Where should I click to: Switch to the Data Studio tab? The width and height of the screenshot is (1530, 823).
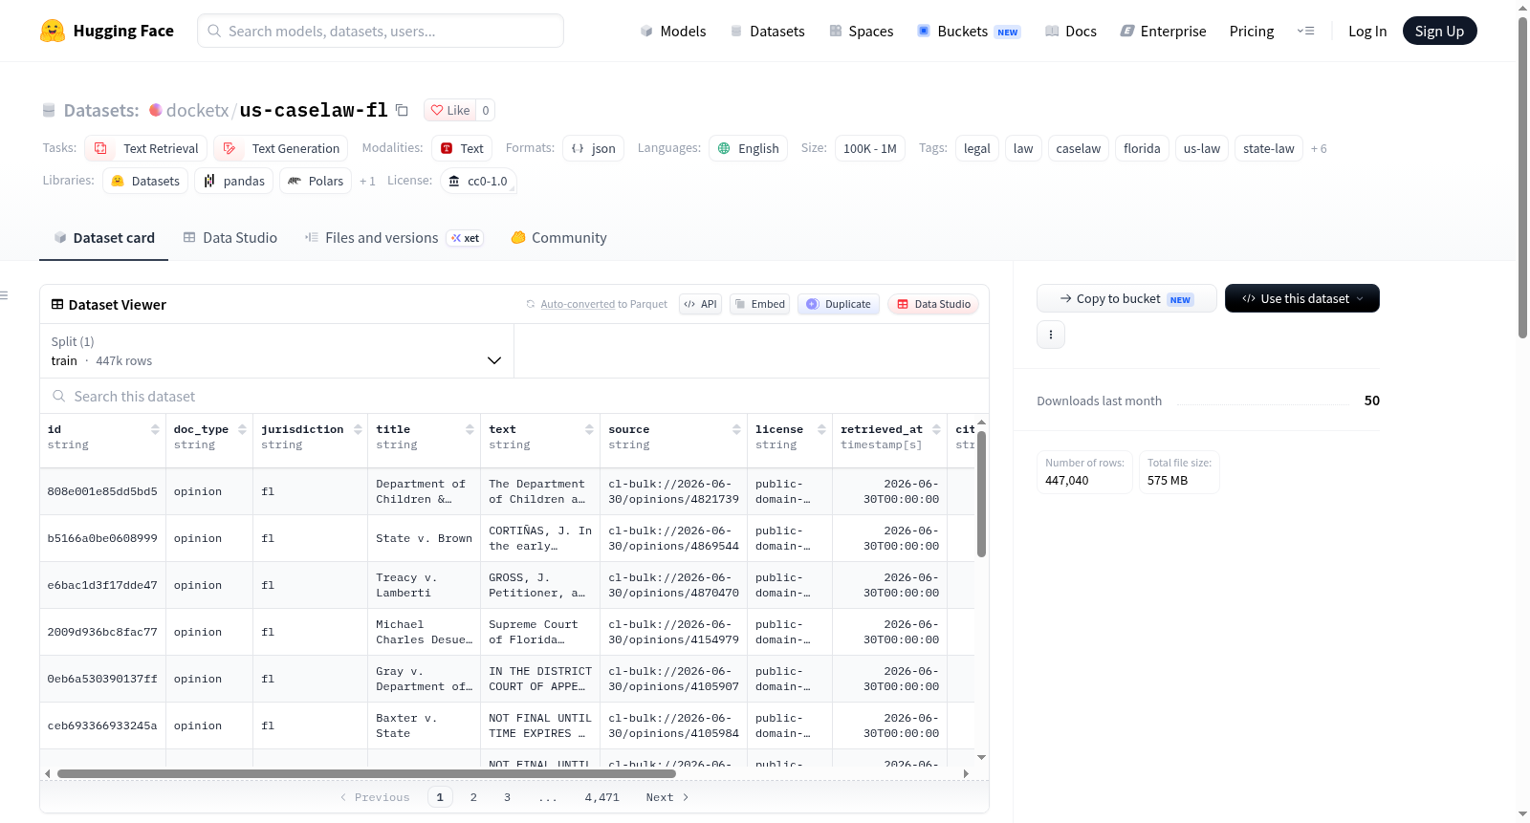tap(230, 238)
